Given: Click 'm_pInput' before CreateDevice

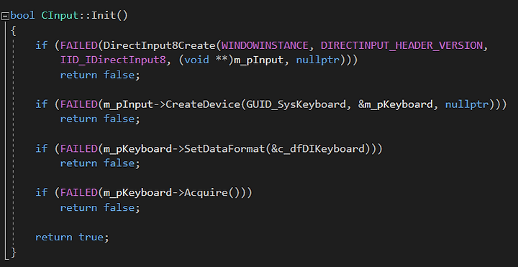Looking at the screenshot, I should tap(128, 104).
